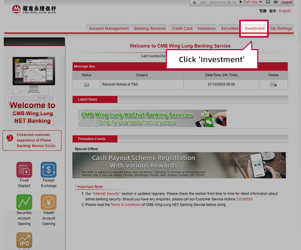Open the Internet Security link
This screenshot has width=301, height=250.
click(106, 194)
